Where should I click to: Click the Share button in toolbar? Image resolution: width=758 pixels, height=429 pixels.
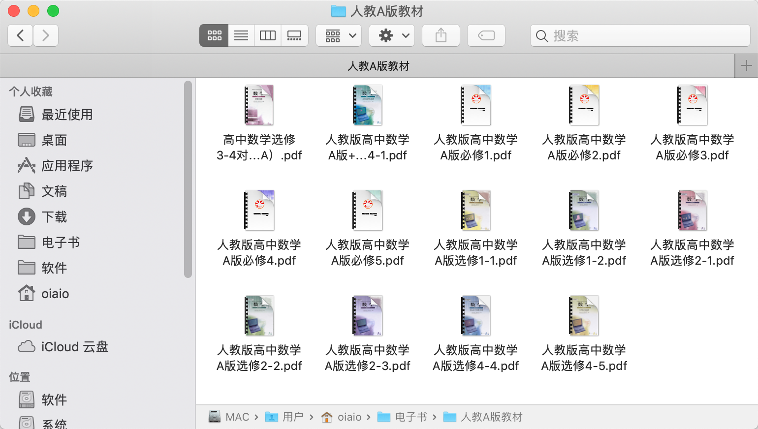[x=441, y=35]
